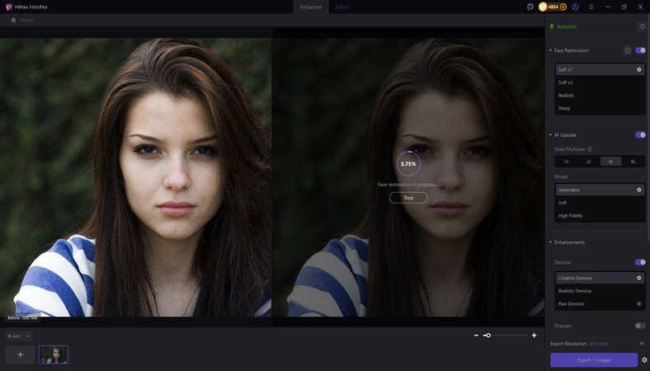This screenshot has width=650, height=371.
Task: Click the green Autopilot lightning icon
Action: pos(552,26)
